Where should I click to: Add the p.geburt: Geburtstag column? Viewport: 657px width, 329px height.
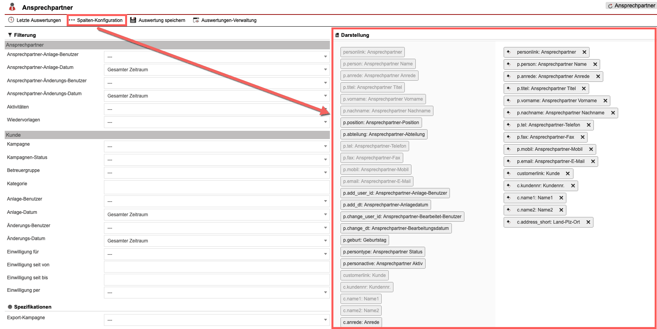pyautogui.click(x=364, y=240)
